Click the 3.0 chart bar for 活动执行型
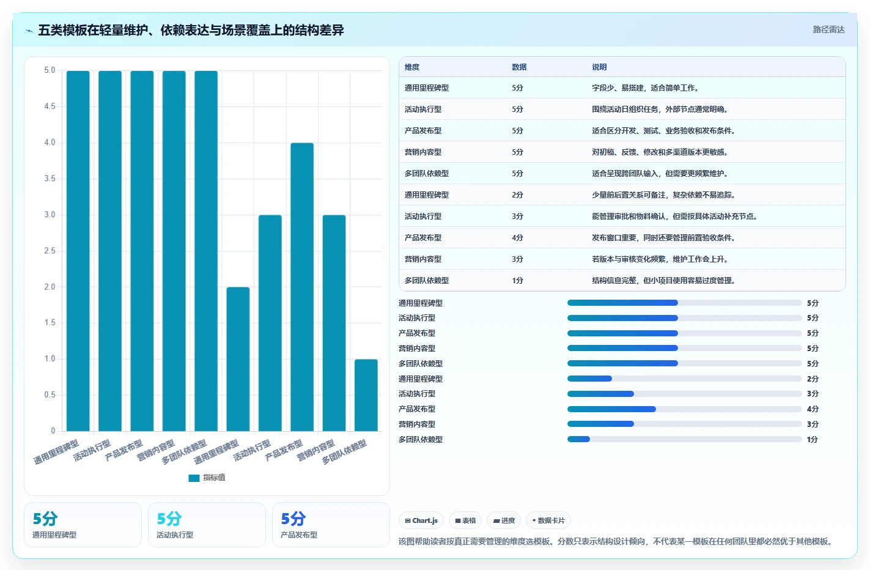Viewport: 870px width, 570px height. coord(270,323)
